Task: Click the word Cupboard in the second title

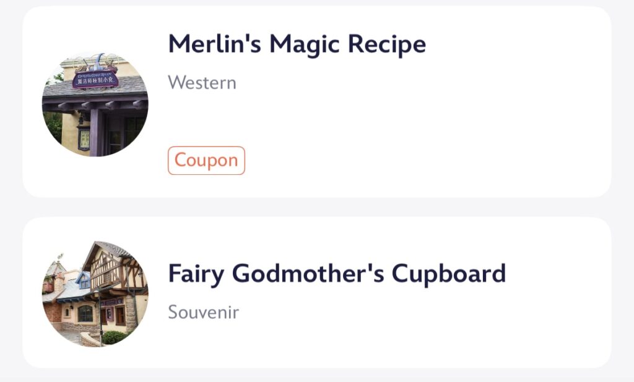Action: pos(449,274)
